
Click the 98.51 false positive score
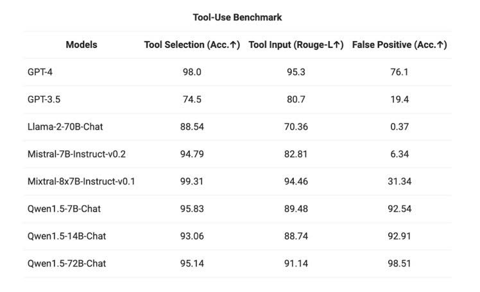coord(399,263)
